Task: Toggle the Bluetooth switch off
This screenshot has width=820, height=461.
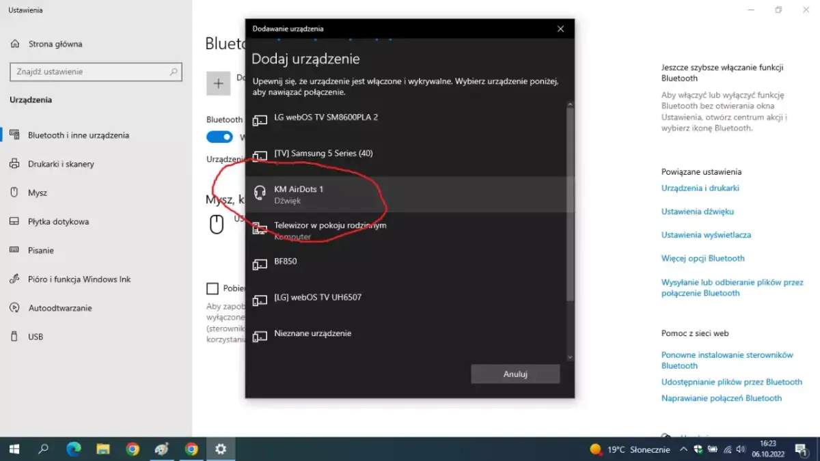Action: pos(219,137)
